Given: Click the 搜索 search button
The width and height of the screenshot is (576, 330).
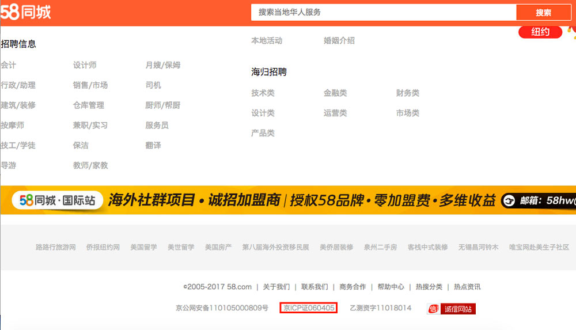Looking at the screenshot, I should [543, 13].
